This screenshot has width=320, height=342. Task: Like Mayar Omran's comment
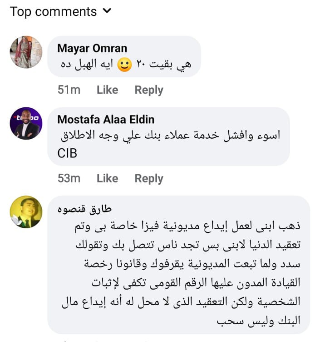[107, 90]
